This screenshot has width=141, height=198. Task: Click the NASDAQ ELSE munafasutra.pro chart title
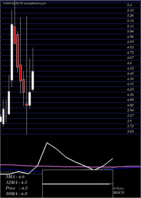click(25, 3)
